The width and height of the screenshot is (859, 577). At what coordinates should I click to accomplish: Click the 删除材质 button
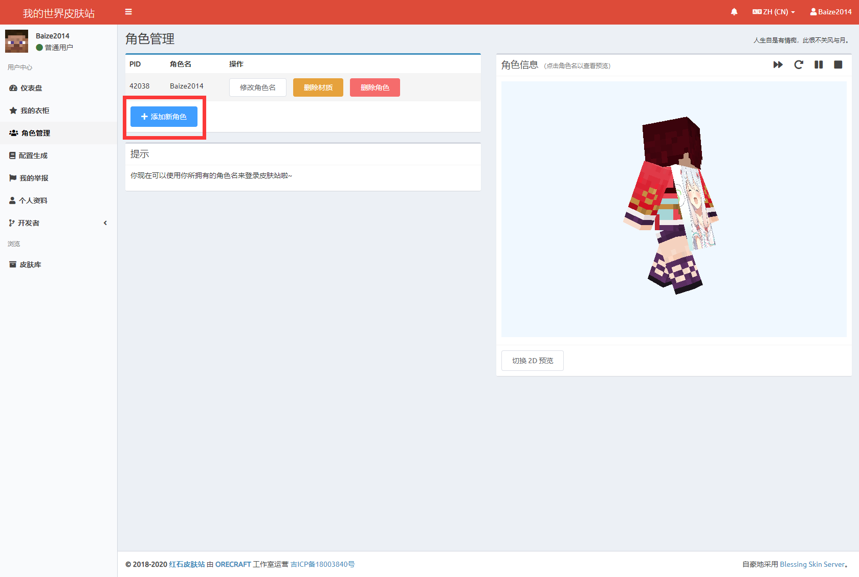318,87
